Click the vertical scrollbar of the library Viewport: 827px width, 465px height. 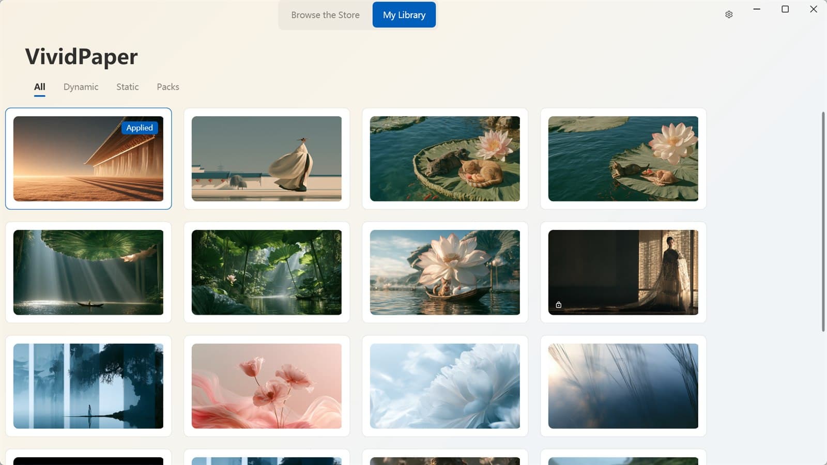pyautogui.click(x=823, y=222)
